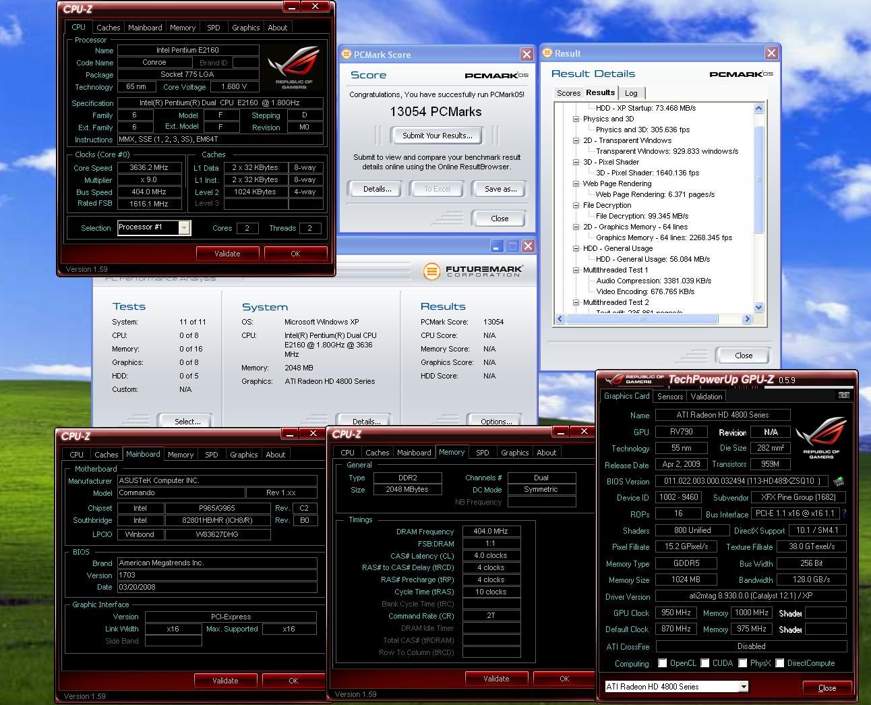This screenshot has height=705, width=871.
Task: Click the Result list vertical scroll thumb
Action: (758, 180)
